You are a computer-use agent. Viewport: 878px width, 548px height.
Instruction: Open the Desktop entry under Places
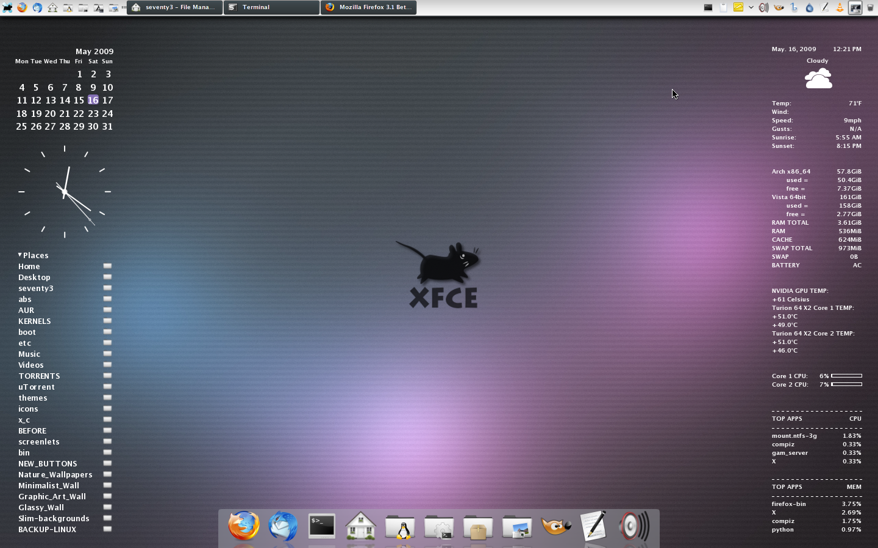[34, 277]
